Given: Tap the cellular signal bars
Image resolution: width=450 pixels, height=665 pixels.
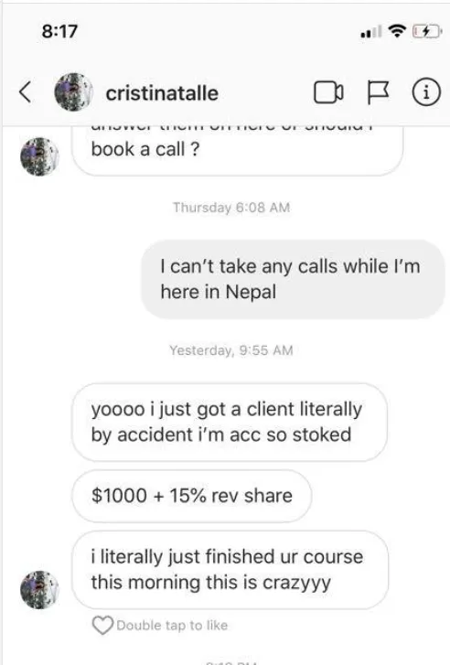Looking at the screenshot, I should click(x=370, y=31).
